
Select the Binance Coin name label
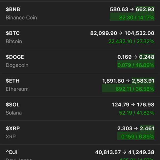[21, 18]
